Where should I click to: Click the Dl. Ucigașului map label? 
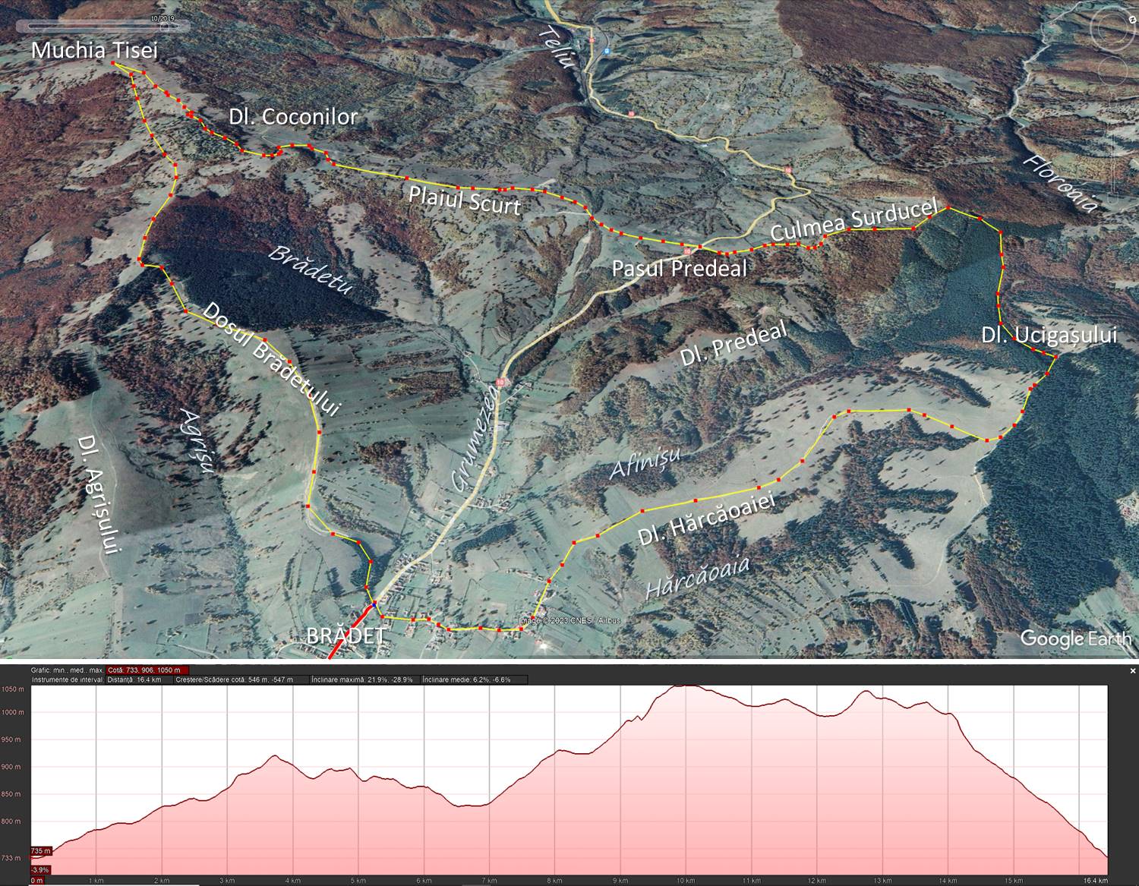[1049, 335]
